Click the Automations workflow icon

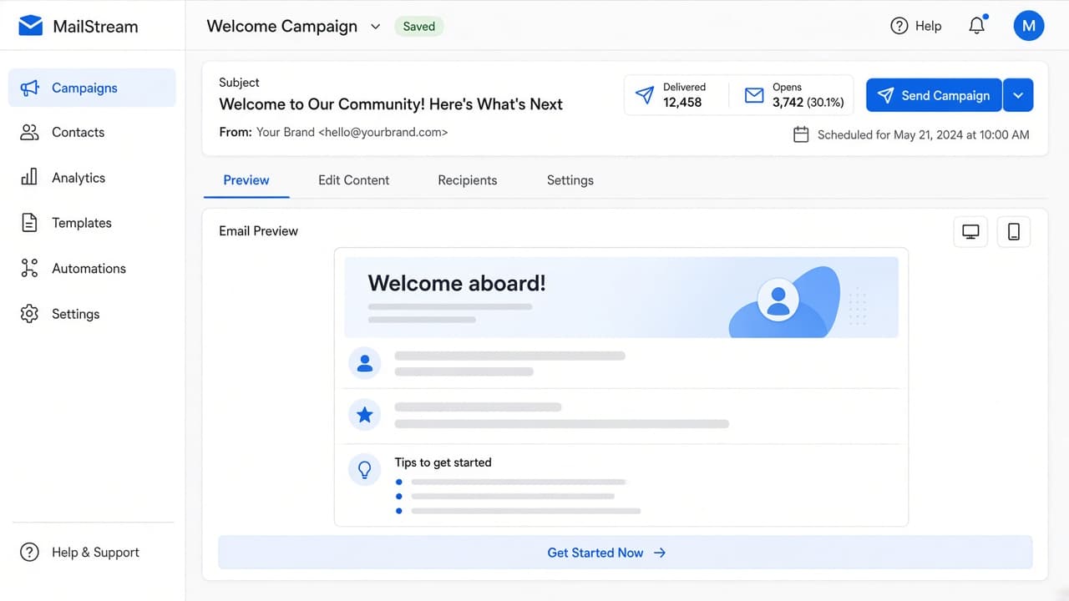pos(29,268)
